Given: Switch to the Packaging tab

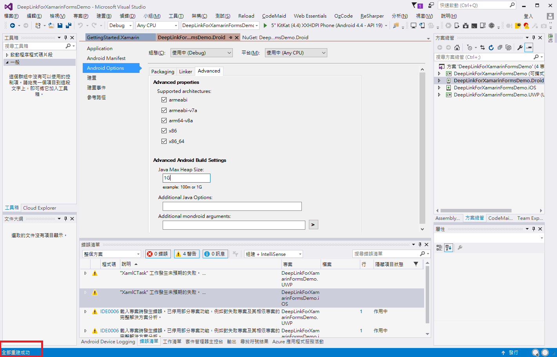Looking at the screenshot, I should click(x=163, y=72).
